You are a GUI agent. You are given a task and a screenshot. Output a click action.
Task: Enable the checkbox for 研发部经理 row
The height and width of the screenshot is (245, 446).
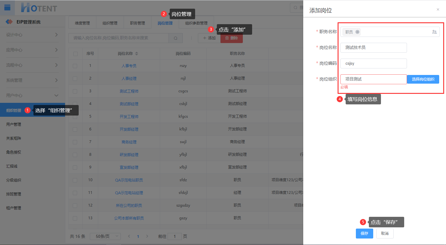click(75, 155)
